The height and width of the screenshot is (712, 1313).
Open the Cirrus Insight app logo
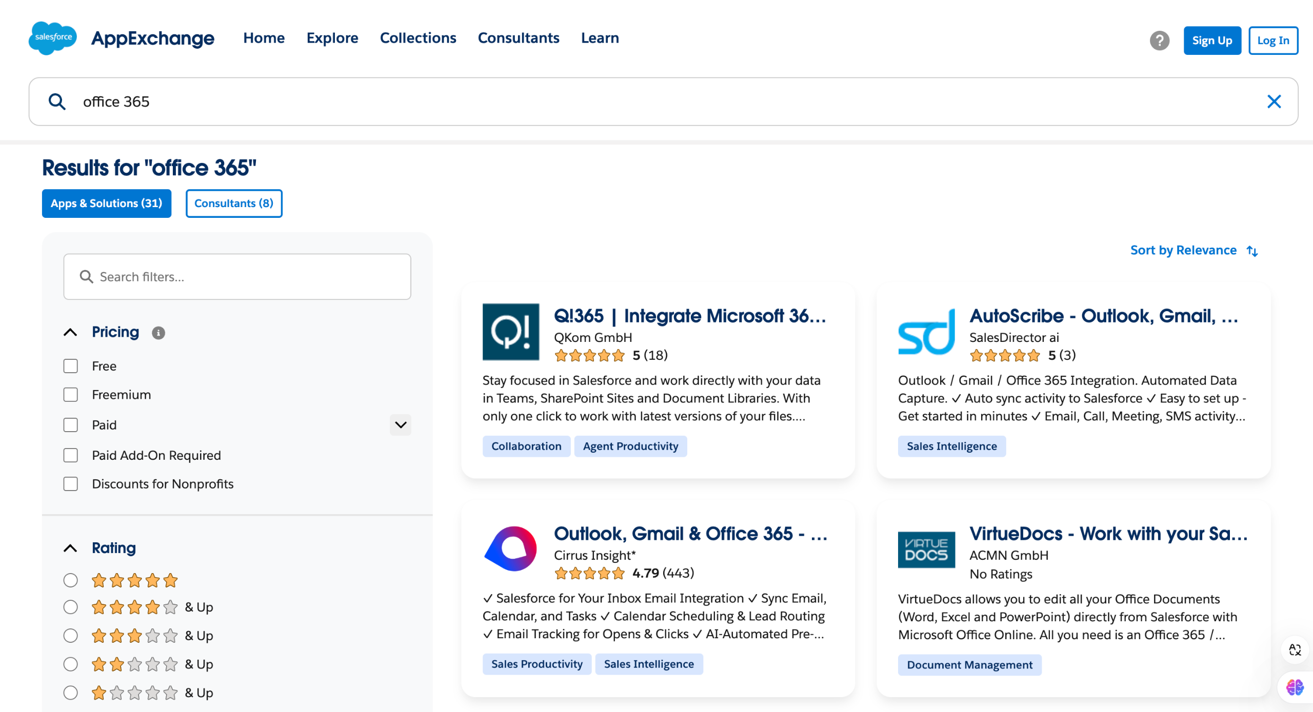click(x=511, y=549)
